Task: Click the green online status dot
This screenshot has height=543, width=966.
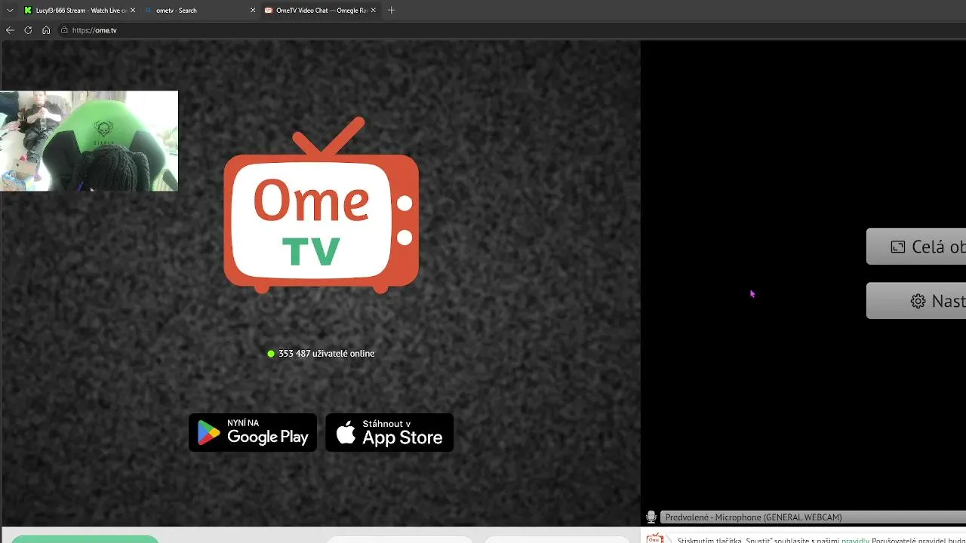Action: pos(271,354)
